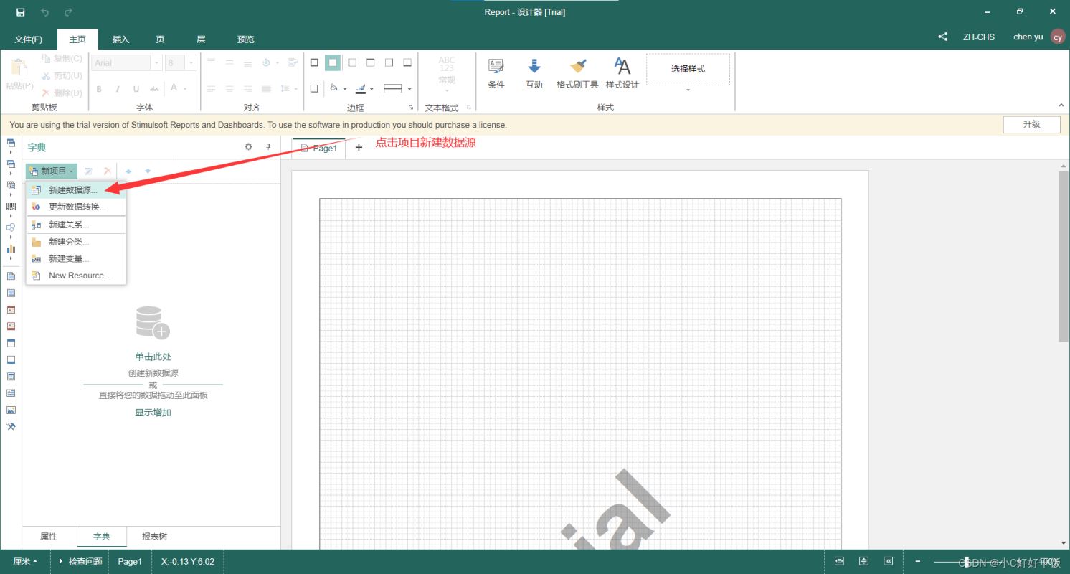
Task: Open the Arial font name dropdown
Action: (x=156, y=63)
